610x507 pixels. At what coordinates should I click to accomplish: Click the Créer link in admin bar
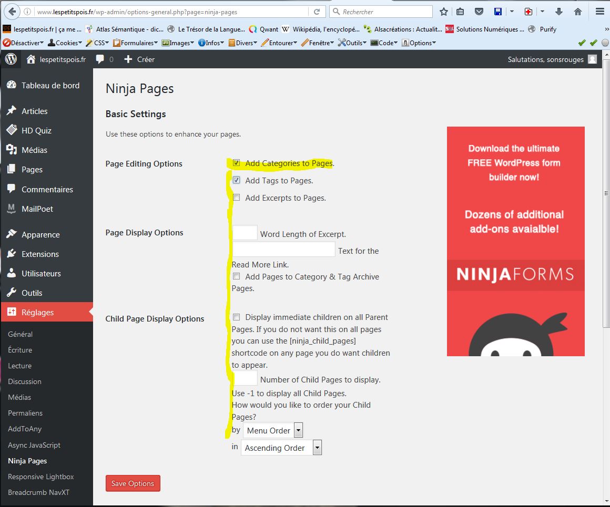click(140, 59)
